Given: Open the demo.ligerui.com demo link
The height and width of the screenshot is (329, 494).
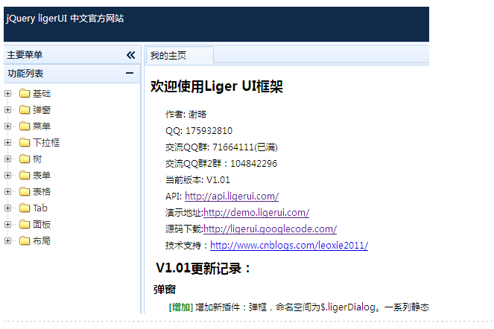Looking at the screenshot, I should pos(256,213).
